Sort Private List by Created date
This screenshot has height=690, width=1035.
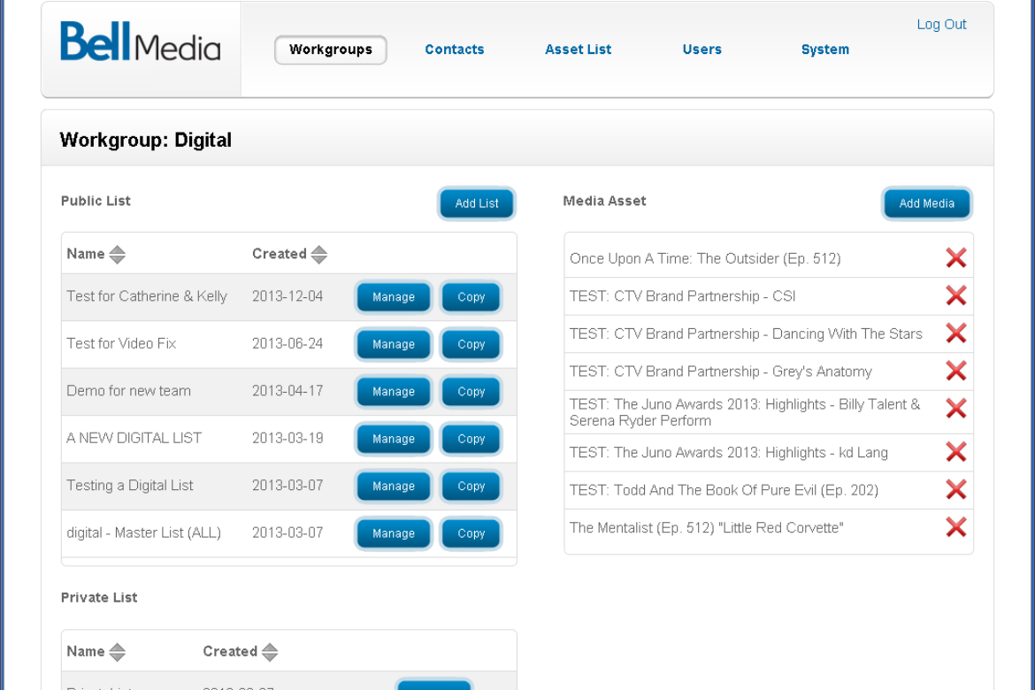pyautogui.click(x=269, y=652)
